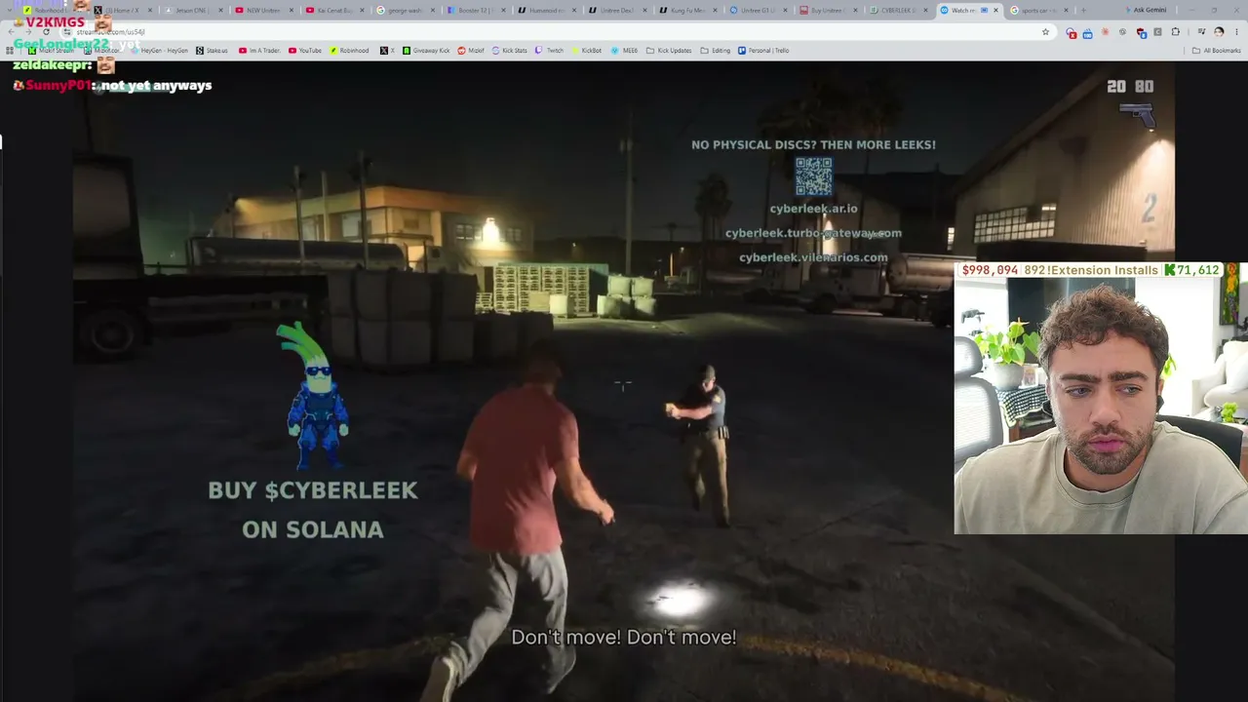The image size is (1248, 702).
Task: Click the cyberleek.turbo-gateway.com overlay text
Action: [x=813, y=233]
